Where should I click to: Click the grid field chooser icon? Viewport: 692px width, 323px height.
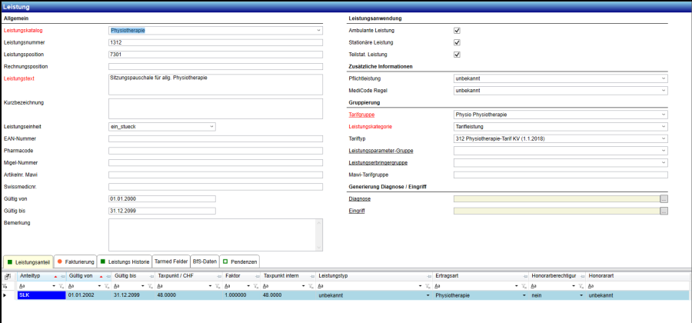(7, 275)
